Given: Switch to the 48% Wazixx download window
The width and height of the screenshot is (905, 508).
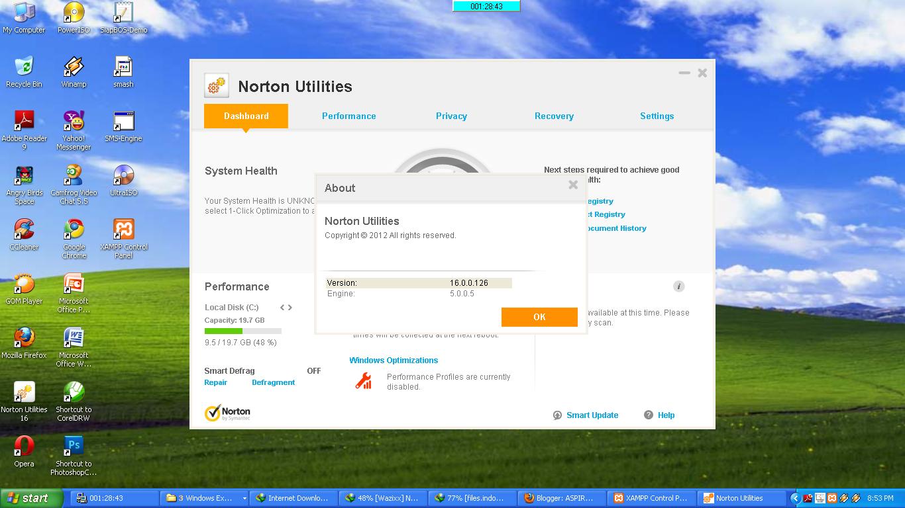Looking at the screenshot, I should click(x=383, y=498).
